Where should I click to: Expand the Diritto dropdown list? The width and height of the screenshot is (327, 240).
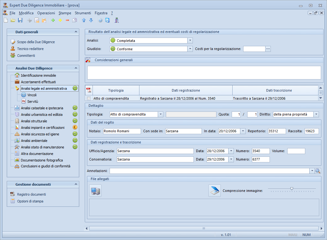pyautogui.click(x=316, y=115)
